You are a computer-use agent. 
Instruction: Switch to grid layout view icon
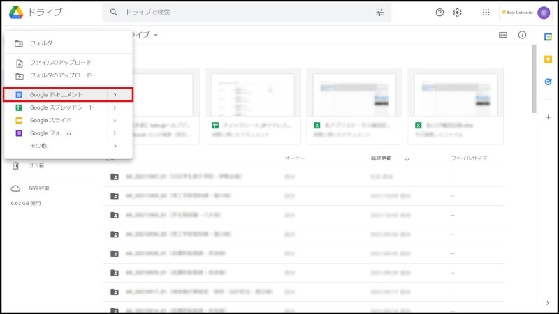click(x=503, y=35)
